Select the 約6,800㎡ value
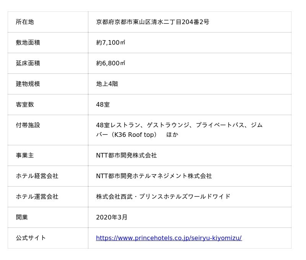The image size is (306, 260). (x=111, y=63)
